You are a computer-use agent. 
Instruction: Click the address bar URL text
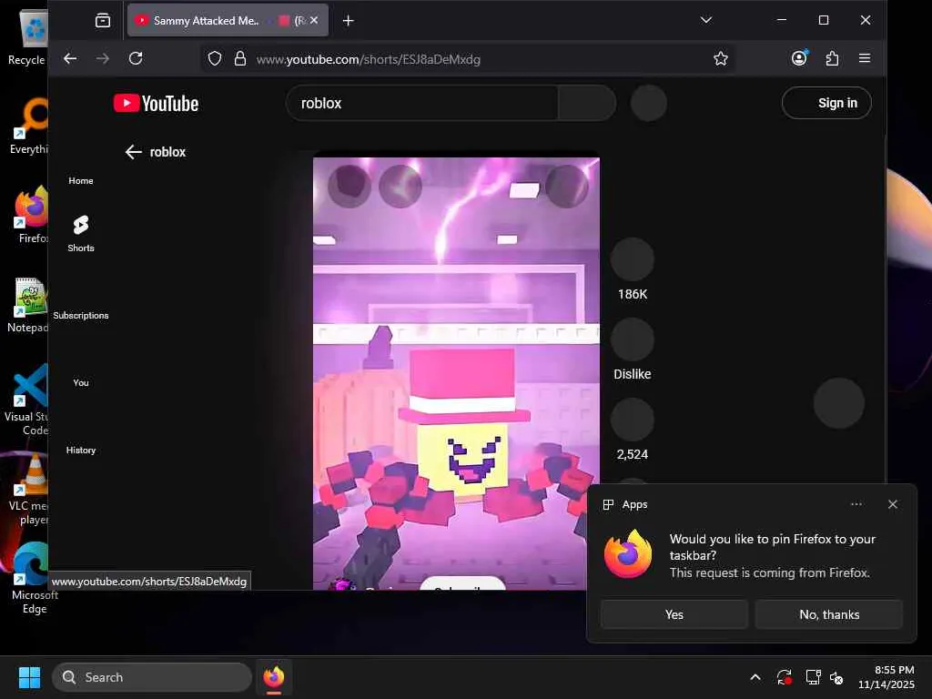click(368, 59)
